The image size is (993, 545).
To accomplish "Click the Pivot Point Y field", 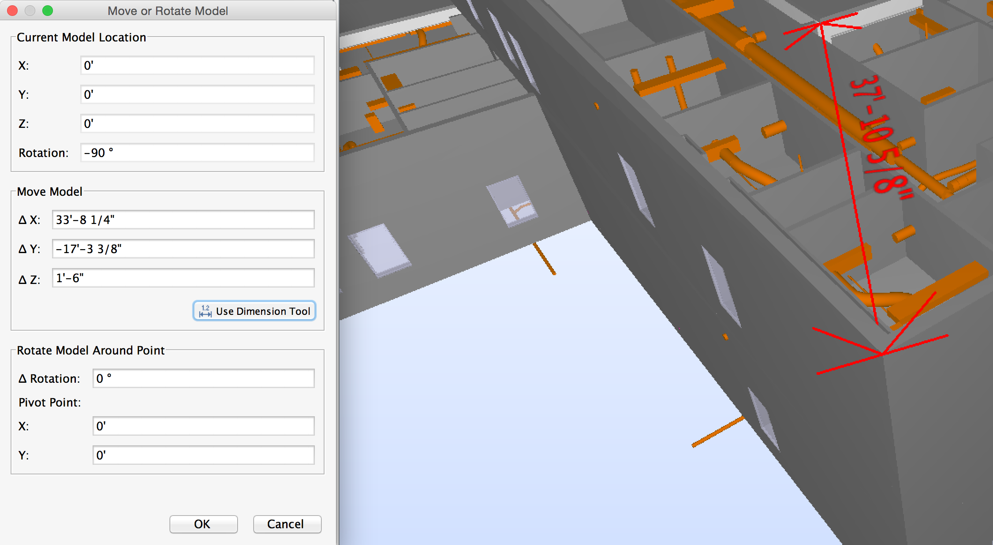I will 203,455.
